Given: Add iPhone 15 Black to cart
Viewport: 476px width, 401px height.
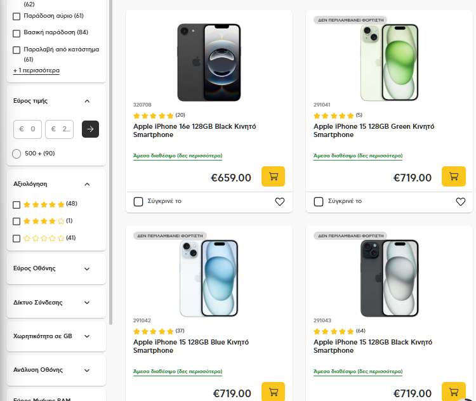Looking at the screenshot, I should tap(453, 392).
